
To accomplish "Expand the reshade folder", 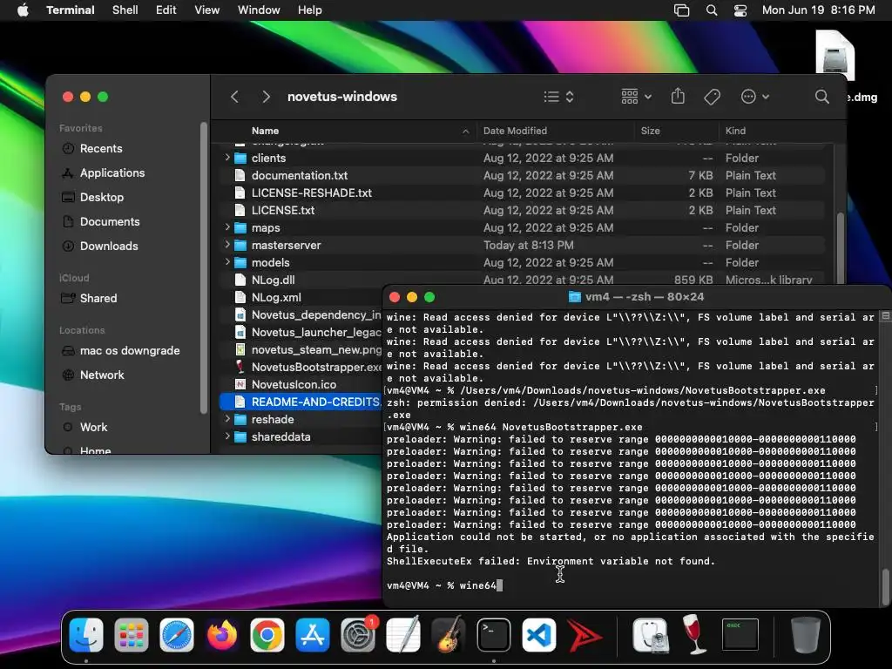I will [227, 419].
